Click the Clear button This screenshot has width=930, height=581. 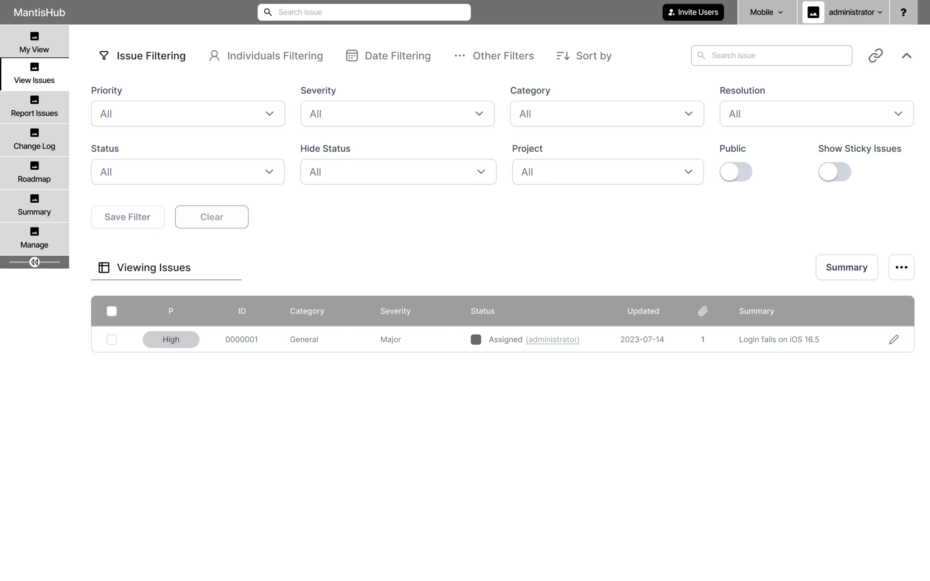[x=212, y=217]
